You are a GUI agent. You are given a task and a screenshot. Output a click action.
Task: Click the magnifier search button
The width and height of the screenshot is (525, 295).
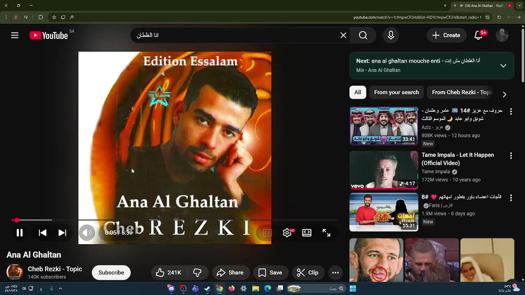363,35
